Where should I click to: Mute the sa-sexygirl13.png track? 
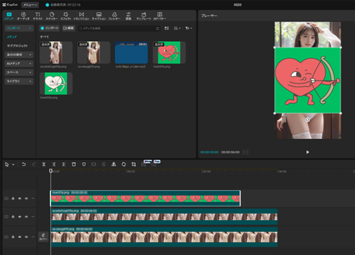(26, 237)
